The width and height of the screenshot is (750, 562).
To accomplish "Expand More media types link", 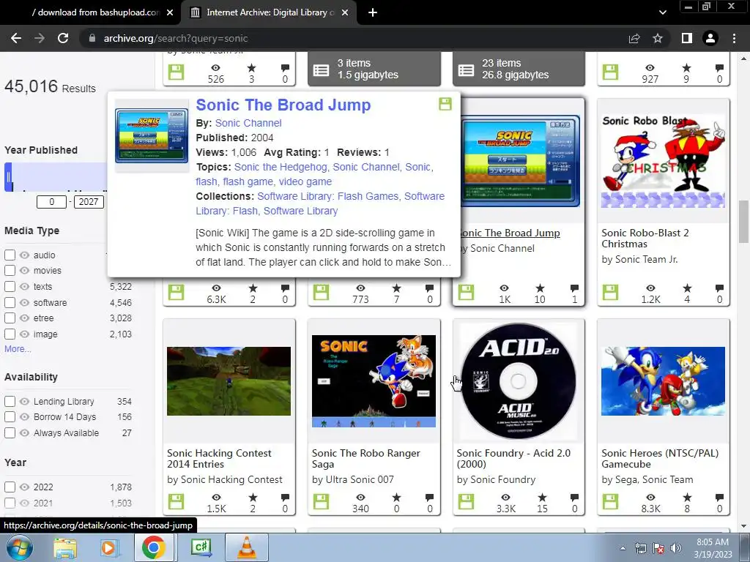I will coord(18,349).
